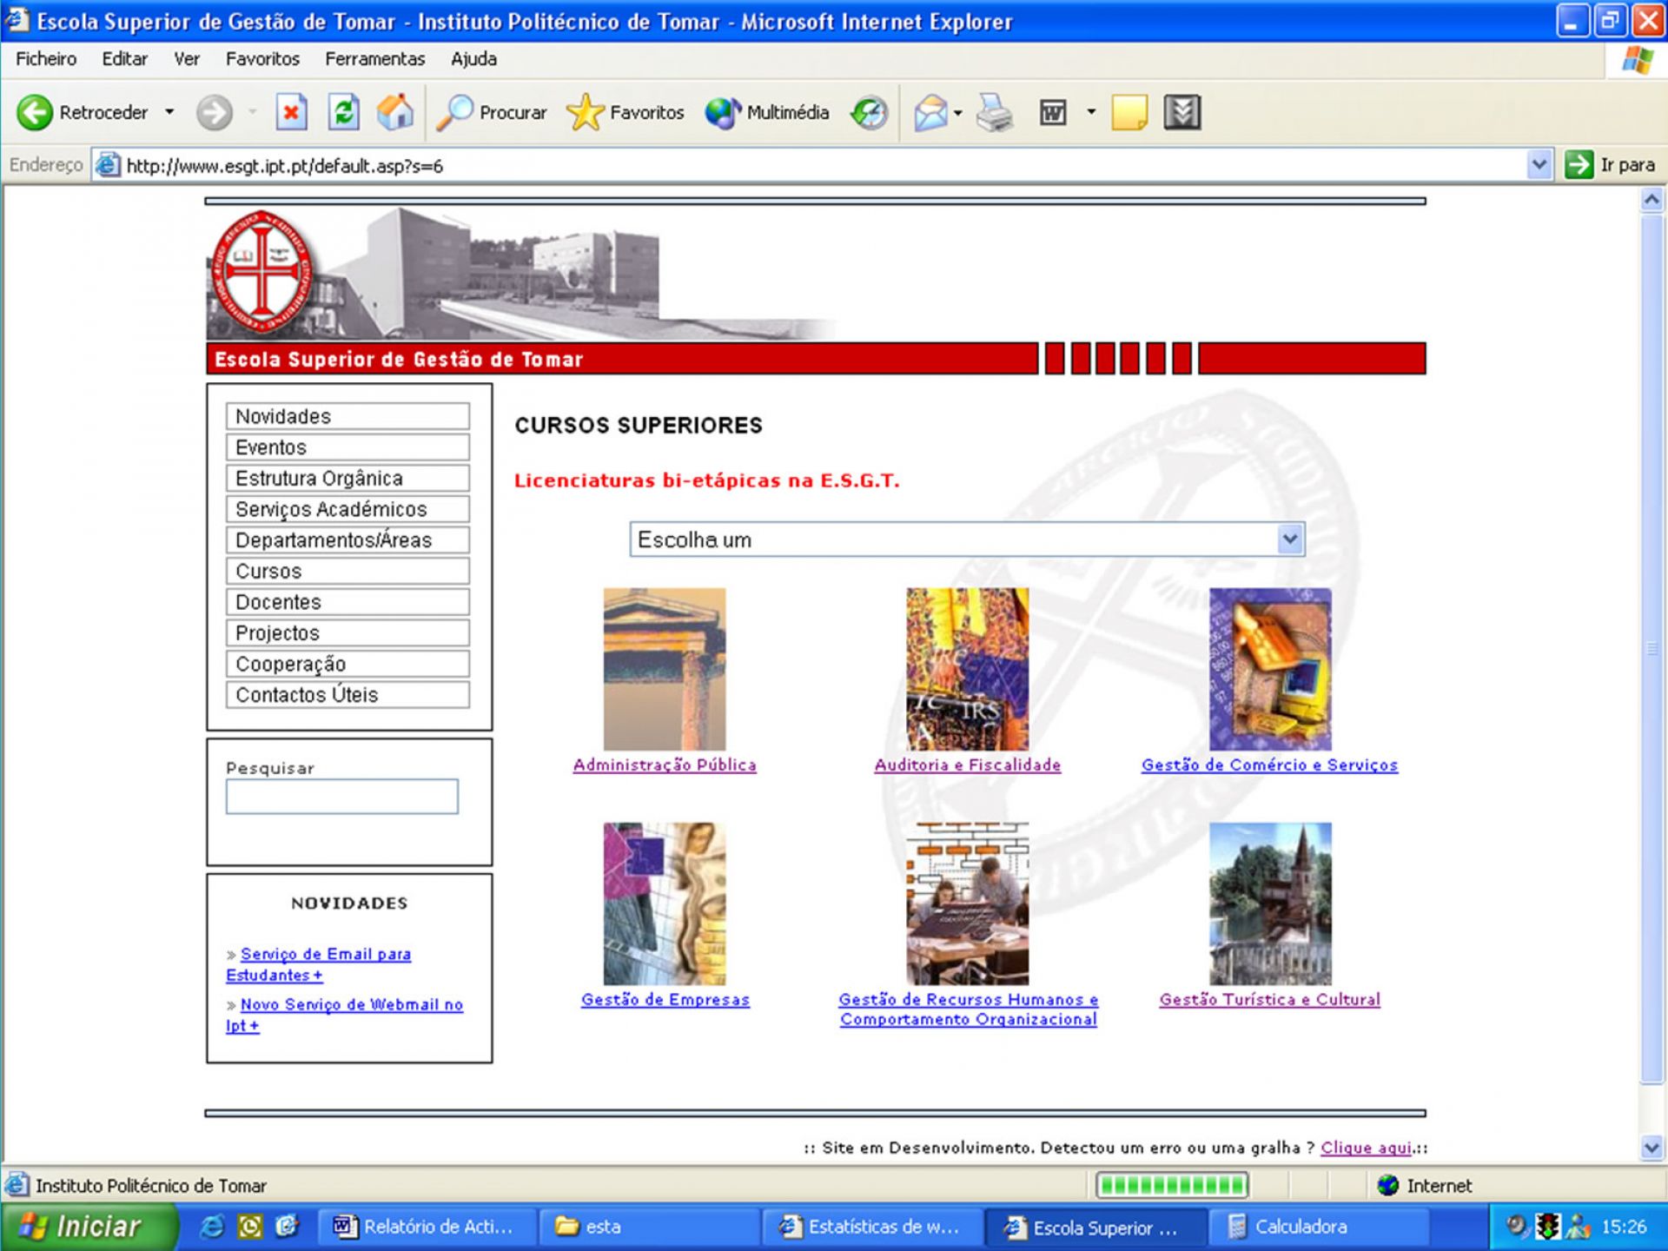Expand the Retroceder back history arrow

tap(169, 112)
